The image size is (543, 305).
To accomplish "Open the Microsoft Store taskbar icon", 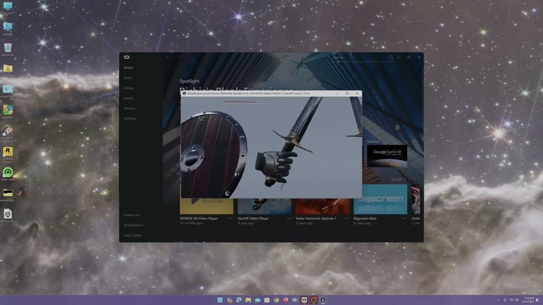I will coord(267,300).
